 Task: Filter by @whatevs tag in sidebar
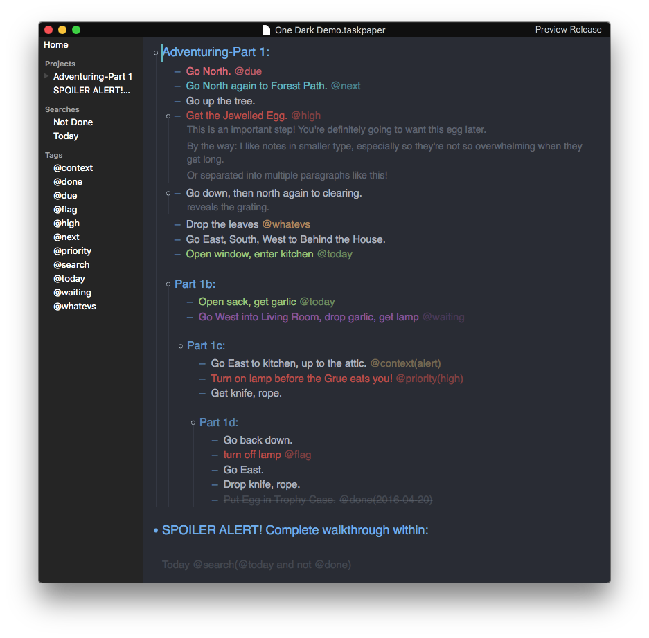75,307
